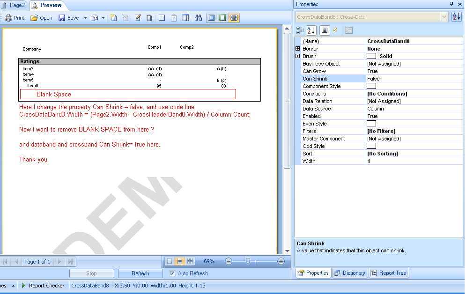The image size is (466, 294).
Task: Click the zoom slider handle
Action: [248, 261]
